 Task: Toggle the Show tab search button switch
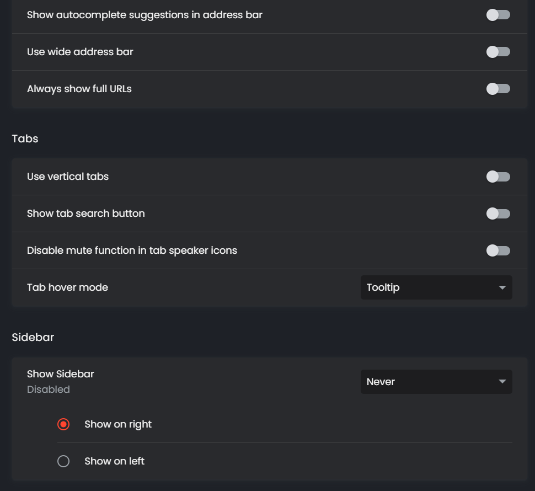click(498, 214)
